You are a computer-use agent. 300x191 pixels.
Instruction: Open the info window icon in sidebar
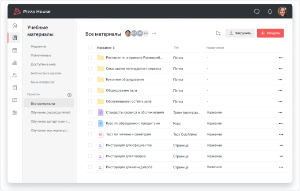point(15,88)
